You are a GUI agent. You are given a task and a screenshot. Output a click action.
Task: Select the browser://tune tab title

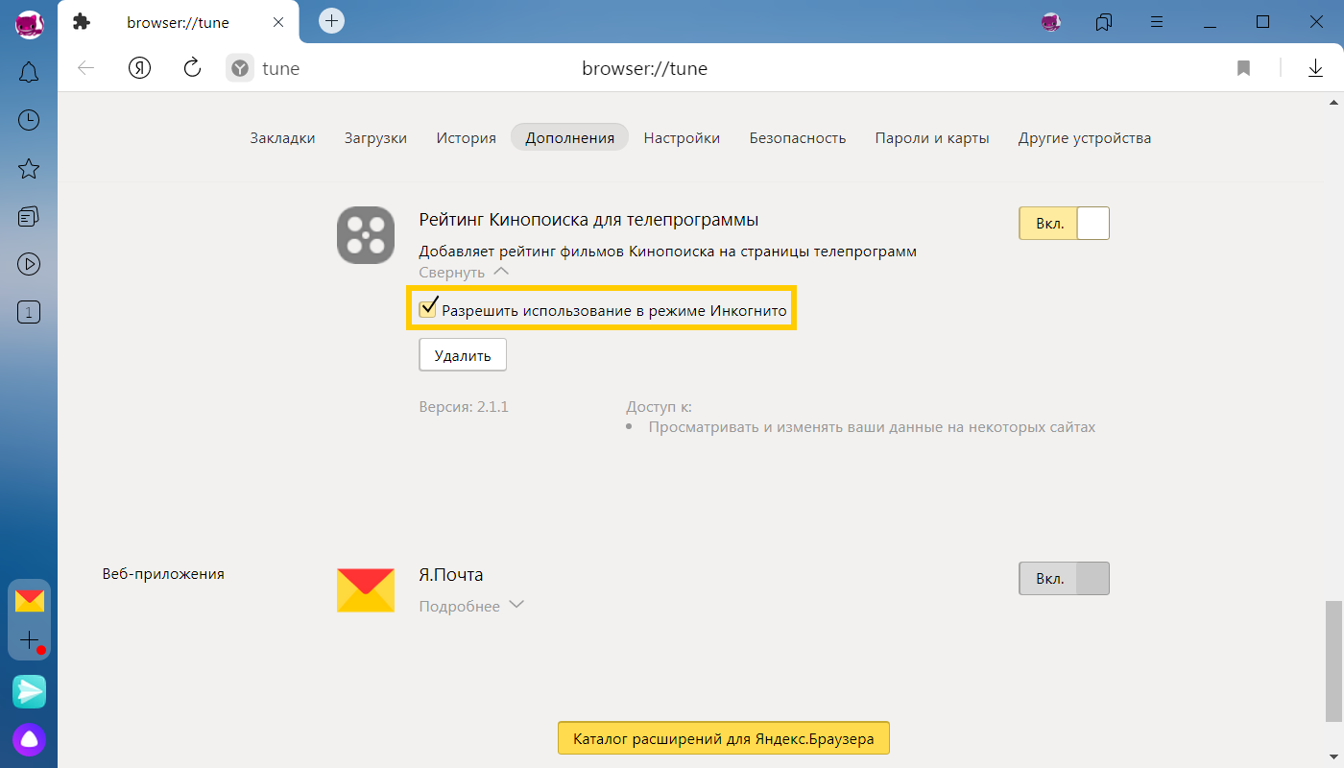click(178, 22)
